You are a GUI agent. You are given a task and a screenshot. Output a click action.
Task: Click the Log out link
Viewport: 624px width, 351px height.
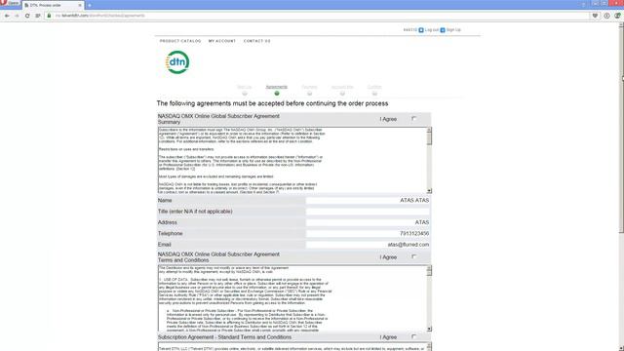(x=431, y=30)
